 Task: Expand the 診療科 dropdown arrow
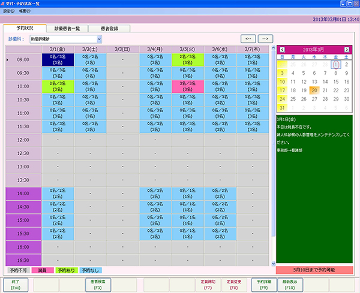(x=99, y=39)
